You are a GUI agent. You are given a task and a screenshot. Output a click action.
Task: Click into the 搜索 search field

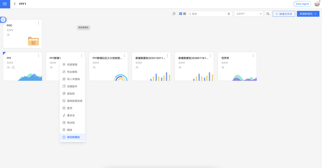point(208,14)
